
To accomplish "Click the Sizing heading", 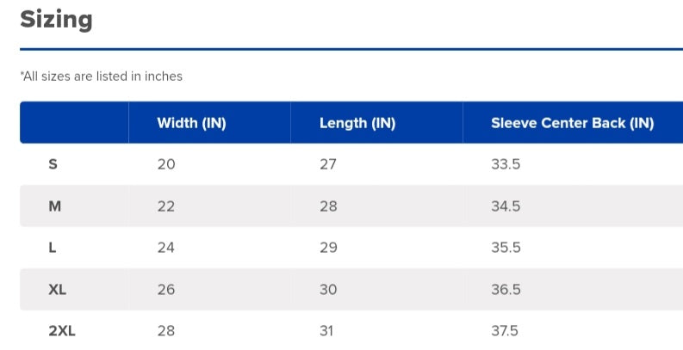I will 56,19.
